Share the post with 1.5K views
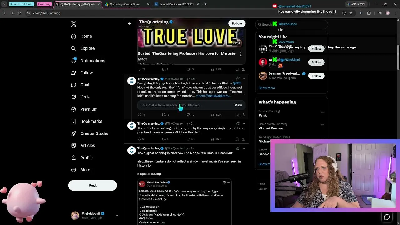Viewport: 400px width, 225px height. (x=243, y=139)
